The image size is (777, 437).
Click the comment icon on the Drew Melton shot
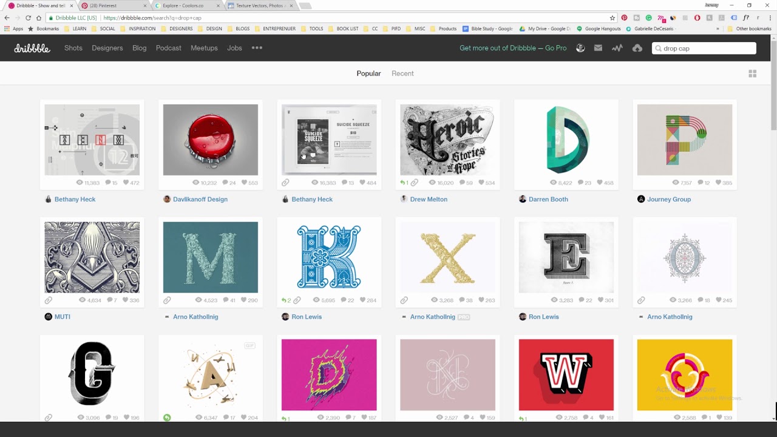pyautogui.click(x=462, y=183)
